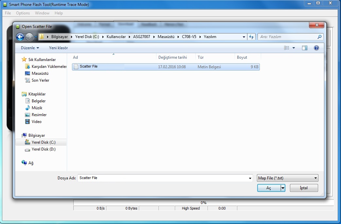The image size is (341, 224).
Task: Select Karşıdan Yüklemeler in the sidebar
Action: click(x=49, y=67)
